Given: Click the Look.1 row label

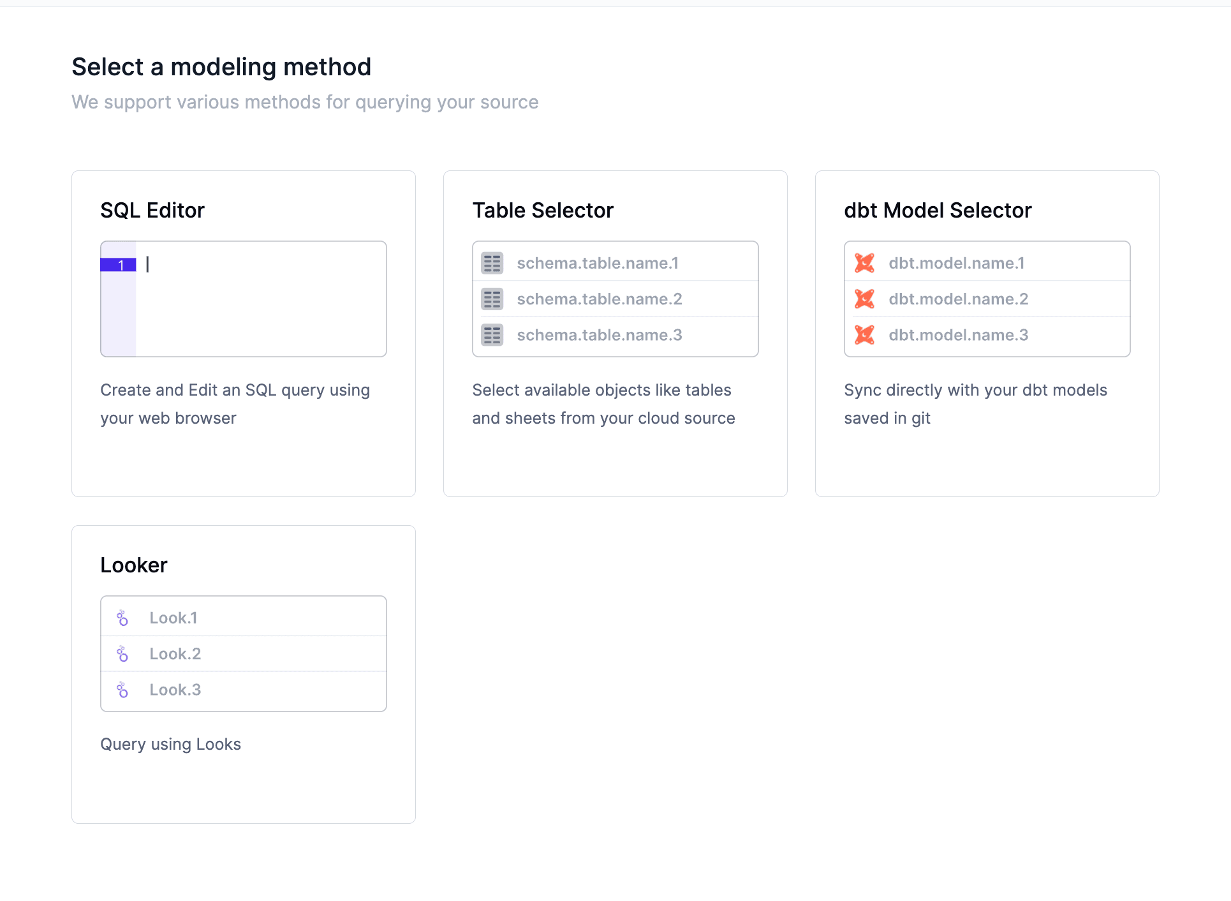Looking at the screenshot, I should pyautogui.click(x=173, y=618).
